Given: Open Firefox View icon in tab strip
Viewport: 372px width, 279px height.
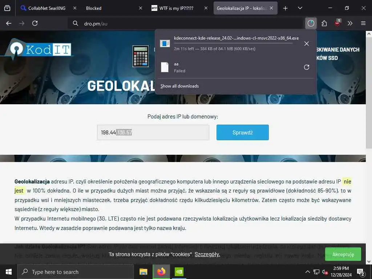Looking at the screenshot, I should (x=7, y=8).
